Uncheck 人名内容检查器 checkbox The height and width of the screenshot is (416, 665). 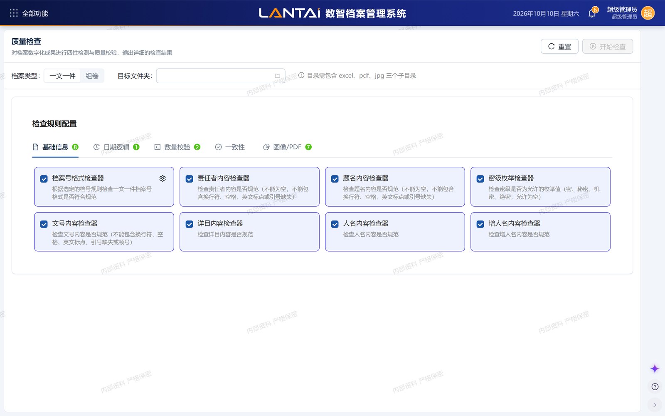(335, 224)
